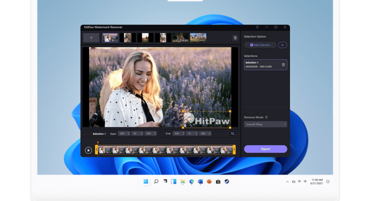Expand the Smooth Filling mode dropdown

pyautogui.click(x=265, y=124)
